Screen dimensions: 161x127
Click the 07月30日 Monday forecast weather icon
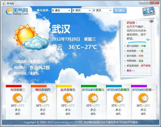143,98
